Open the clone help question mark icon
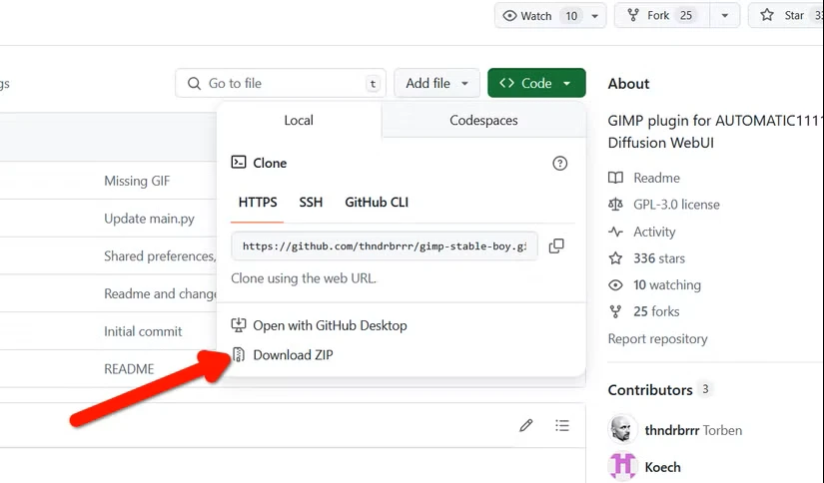824x483 pixels. coord(559,164)
